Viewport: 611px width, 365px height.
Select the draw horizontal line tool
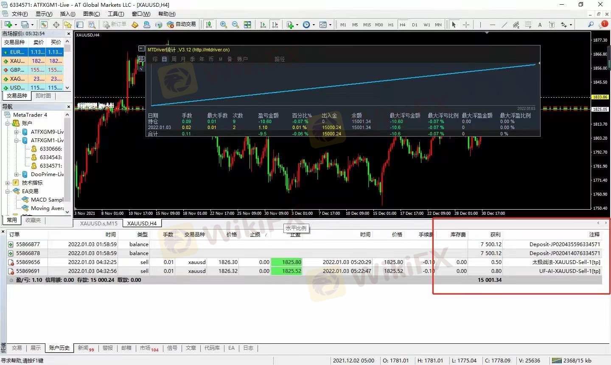492,25
